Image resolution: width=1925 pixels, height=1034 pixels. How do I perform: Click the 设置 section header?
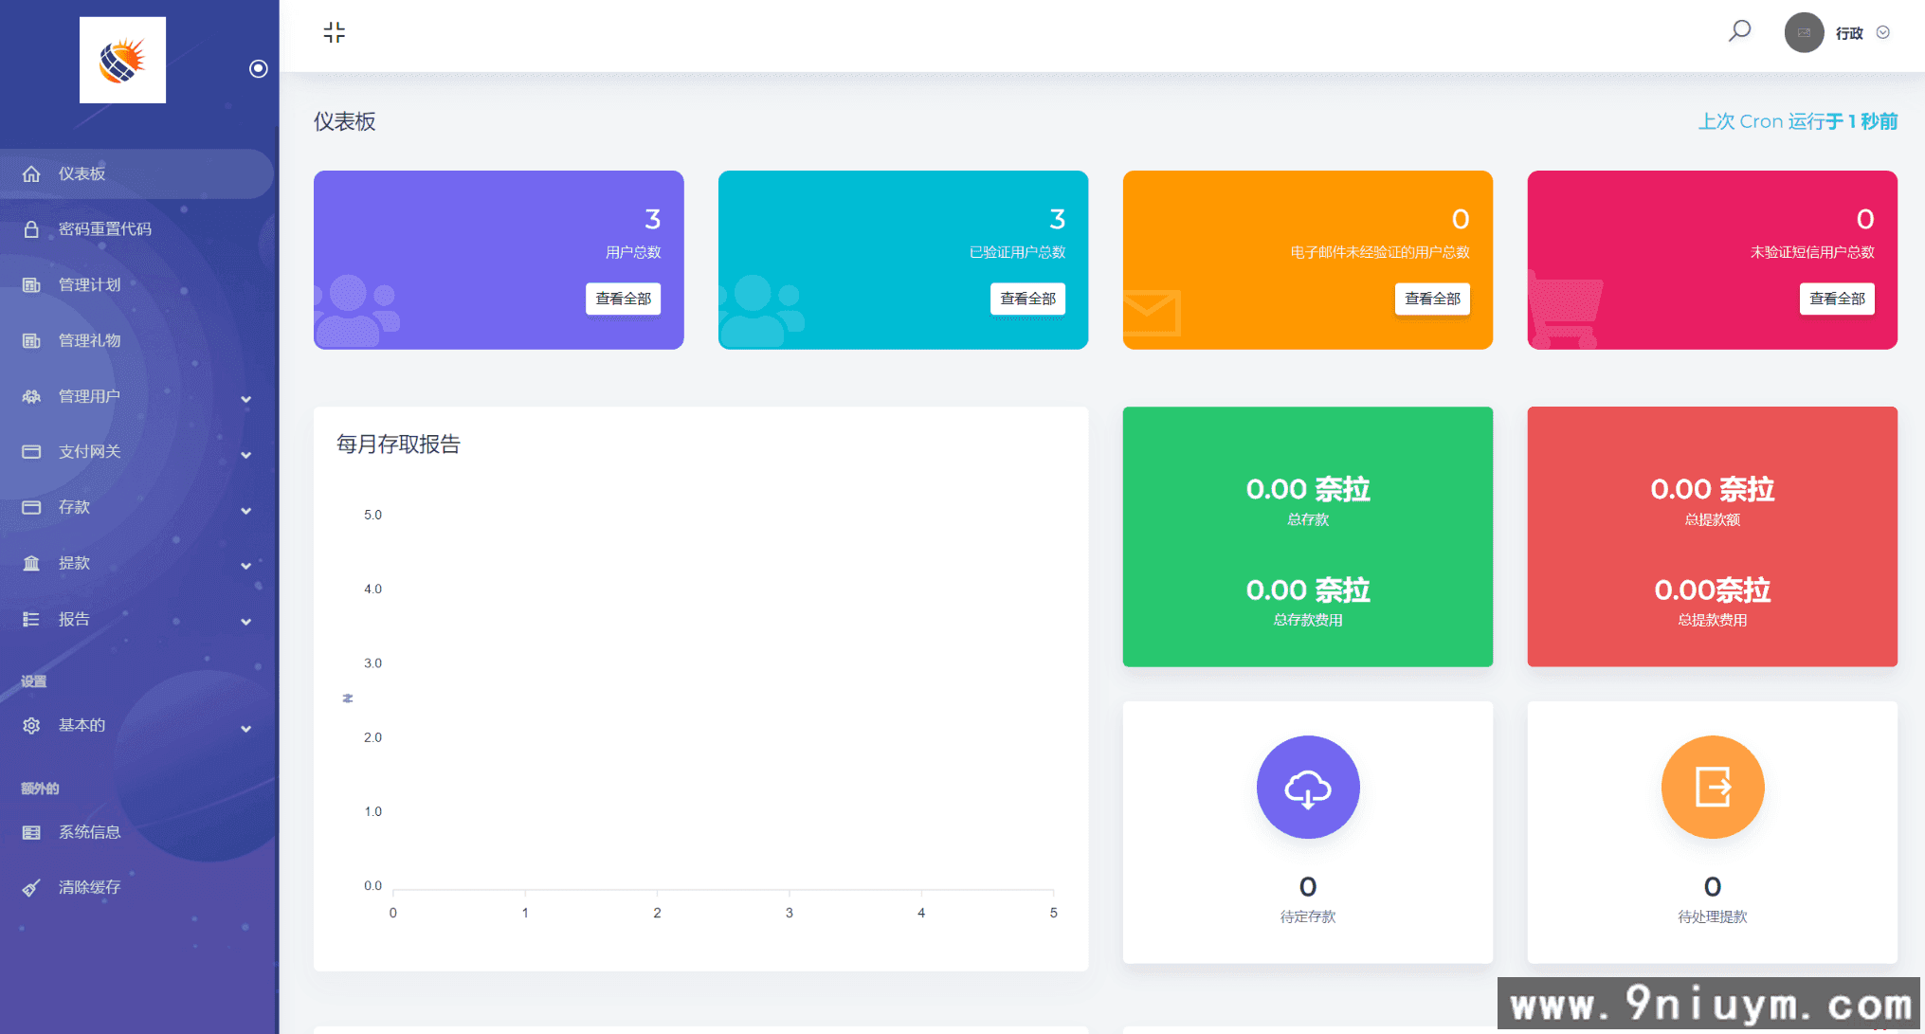click(34, 681)
